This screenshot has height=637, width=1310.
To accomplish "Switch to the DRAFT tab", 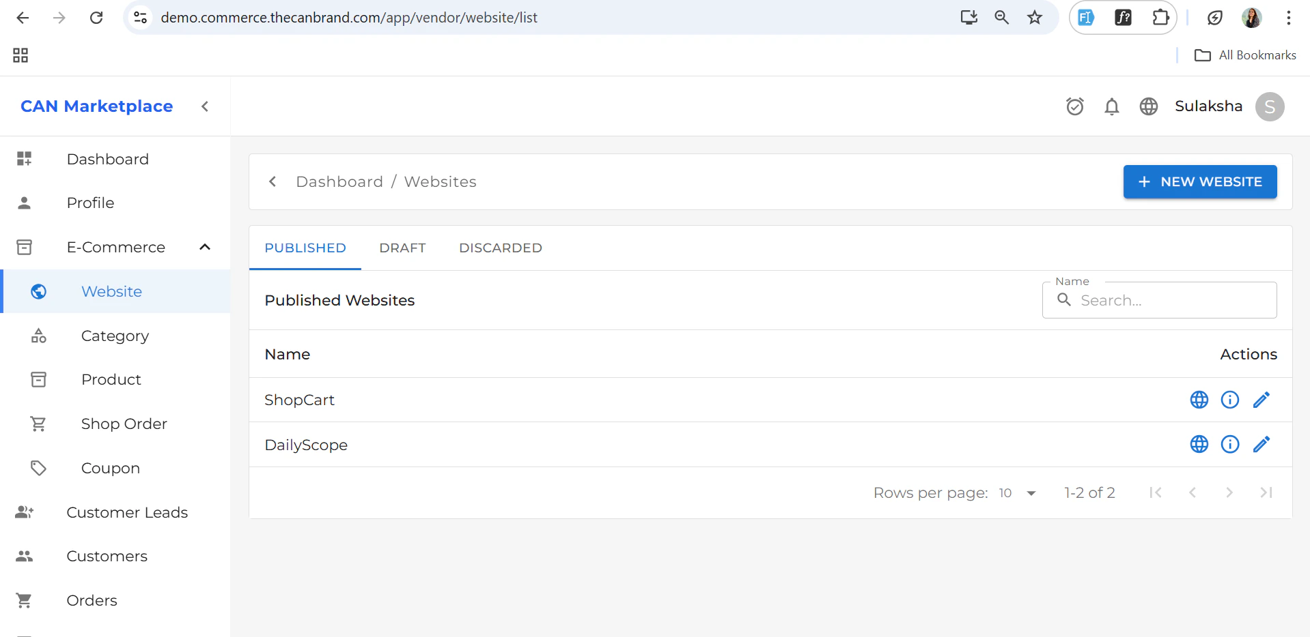I will click(x=402, y=248).
